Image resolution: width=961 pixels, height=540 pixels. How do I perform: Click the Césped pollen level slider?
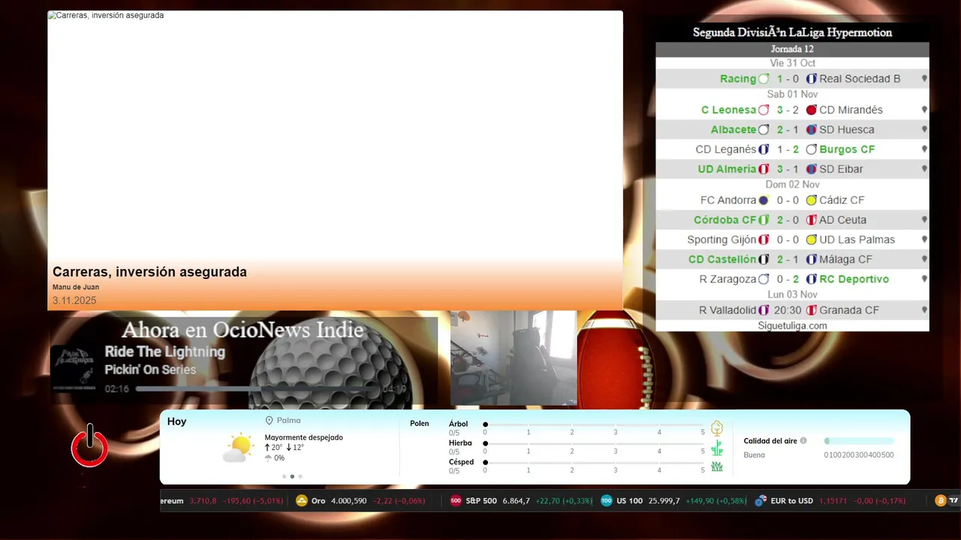(594, 463)
